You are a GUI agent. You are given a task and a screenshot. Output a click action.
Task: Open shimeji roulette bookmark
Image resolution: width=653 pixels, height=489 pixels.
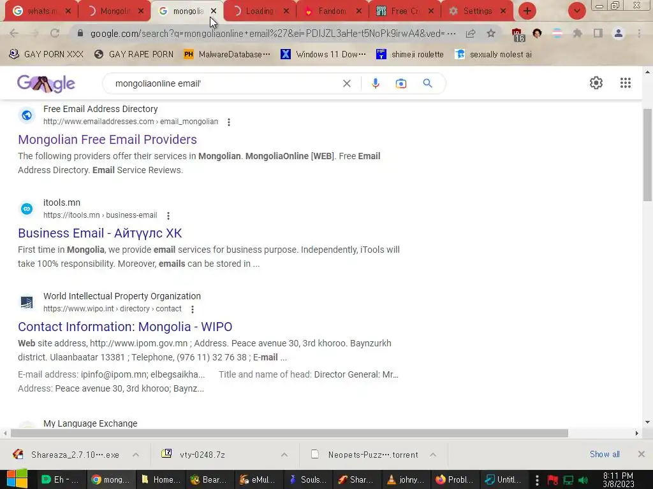pyautogui.click(x=410, y=55)
